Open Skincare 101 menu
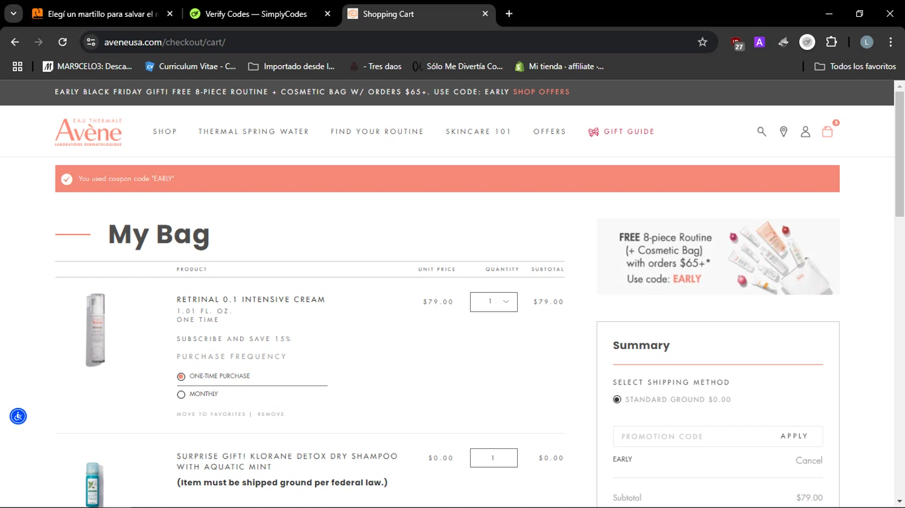905x508 pixels. tap(478, 131)
